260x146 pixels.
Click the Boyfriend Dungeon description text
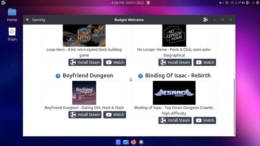pyautogui.click(x=84, y=107)
